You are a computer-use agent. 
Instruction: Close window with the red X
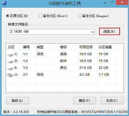(122, 2)
